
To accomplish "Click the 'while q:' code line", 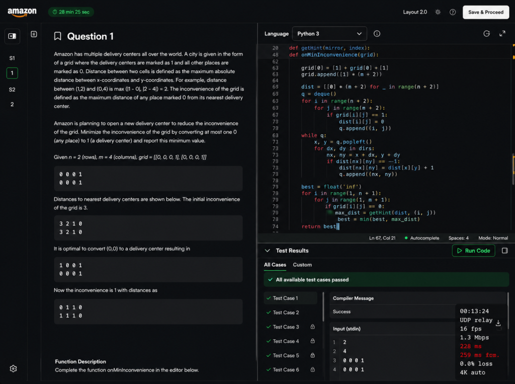I will coord(314,135).
